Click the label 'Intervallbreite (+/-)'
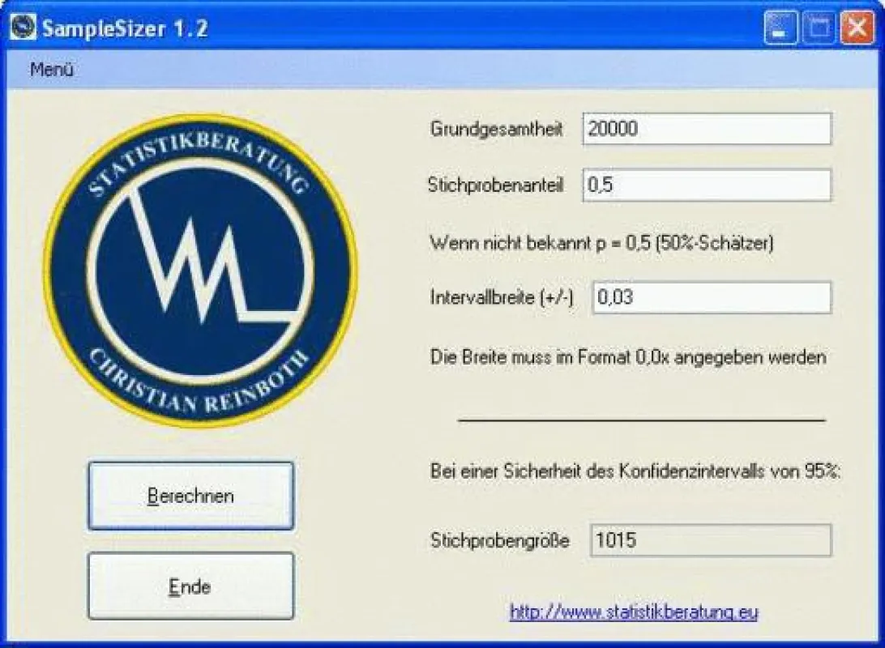The width and height of the screenshot is (885, 648). 502,297
